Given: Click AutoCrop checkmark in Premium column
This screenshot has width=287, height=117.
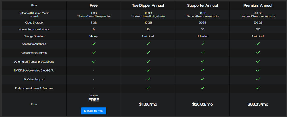Looking at the screenshot, I should coord(258,44).
